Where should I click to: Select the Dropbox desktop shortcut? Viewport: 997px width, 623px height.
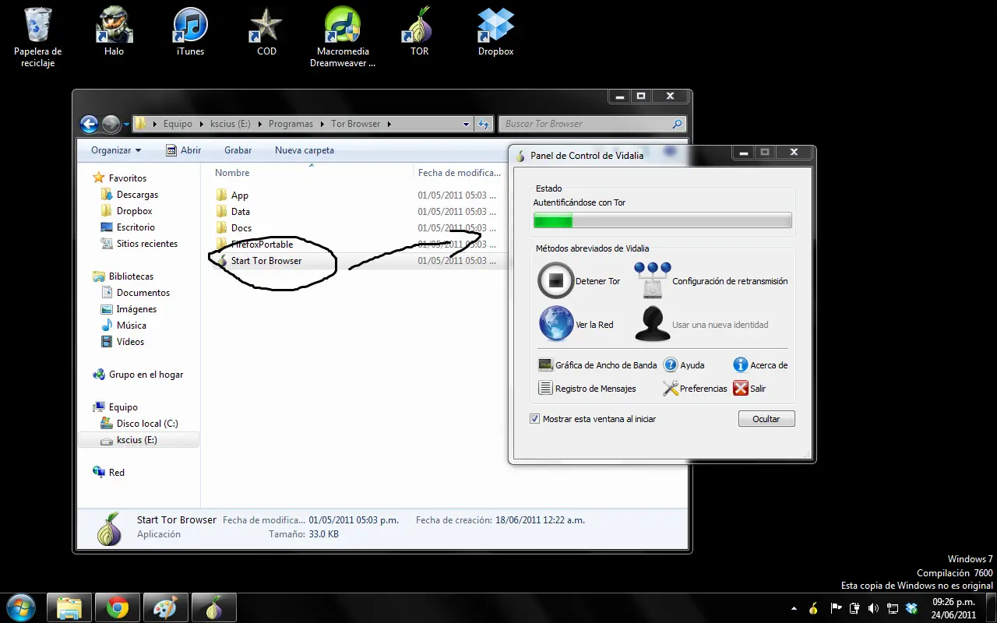[x=495, y=32]
